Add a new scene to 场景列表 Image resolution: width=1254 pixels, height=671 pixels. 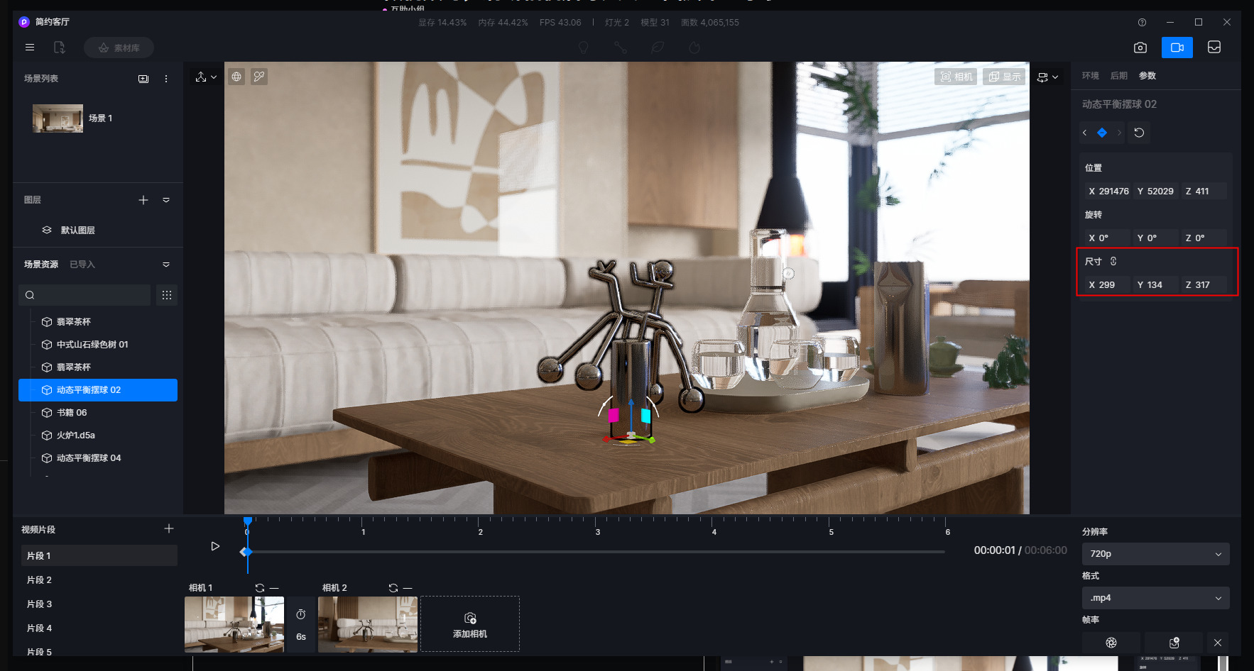coord(143,79)
